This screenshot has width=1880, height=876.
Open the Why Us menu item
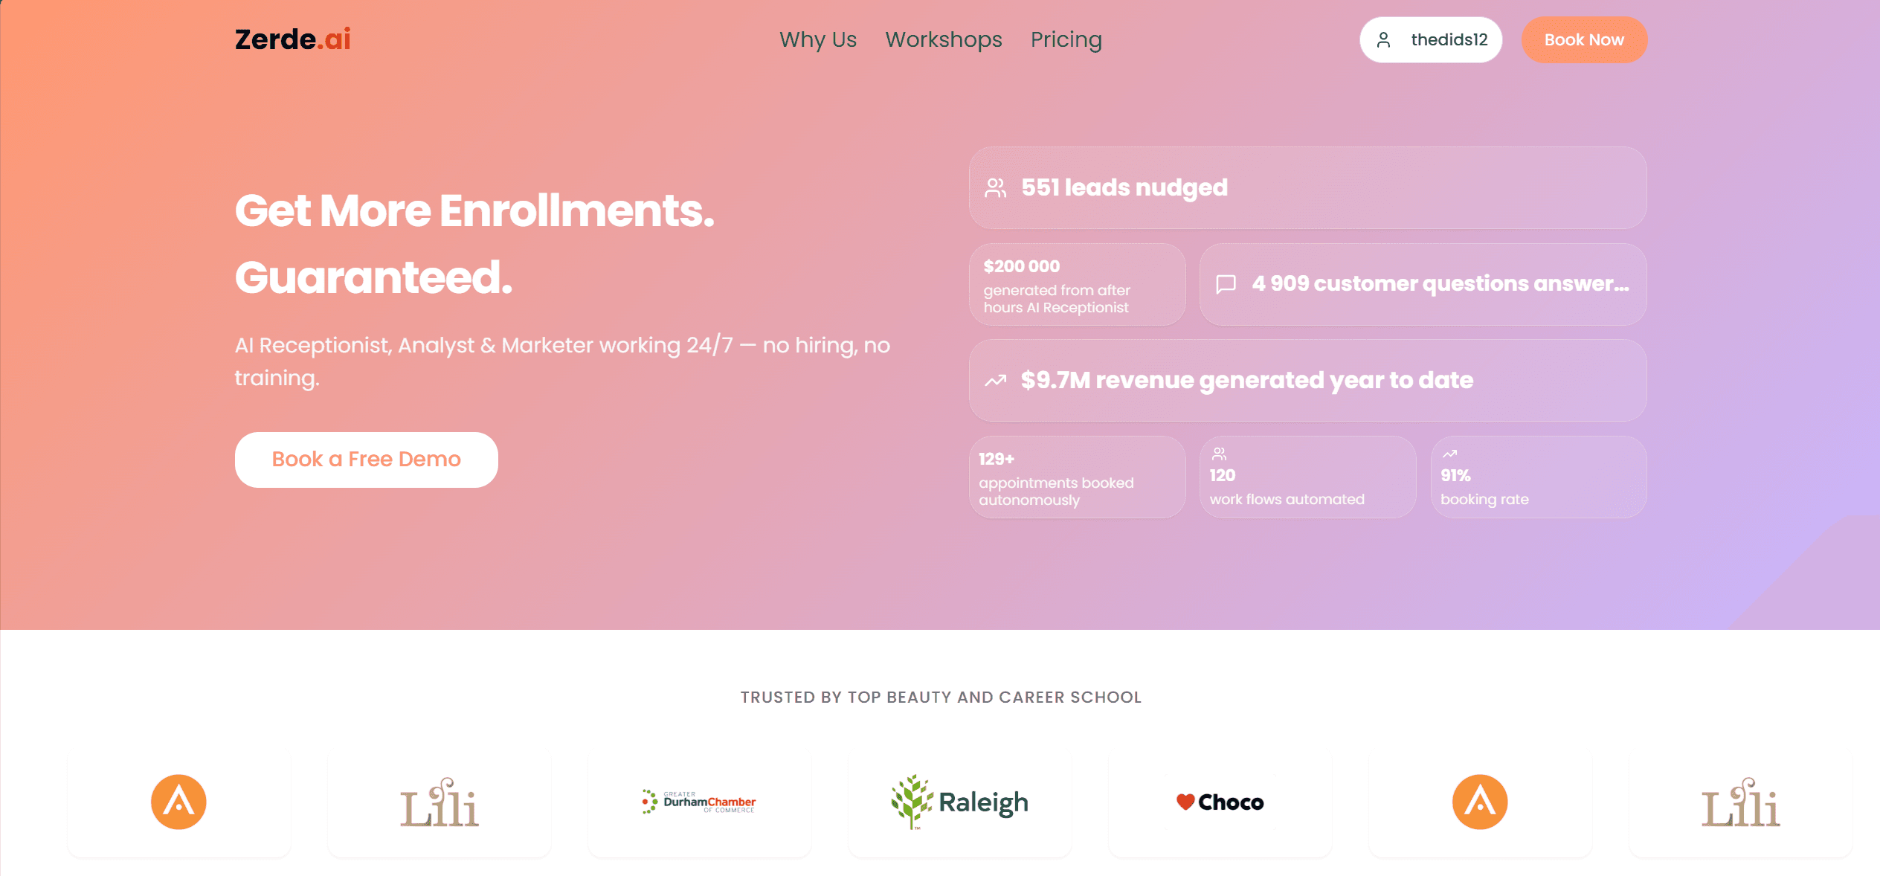(x=818, y=40)
